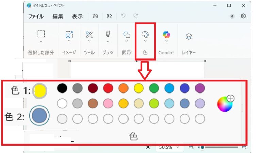
Task: Expand the ブラシ dropdown chevron
Action: tap(108, 41)
